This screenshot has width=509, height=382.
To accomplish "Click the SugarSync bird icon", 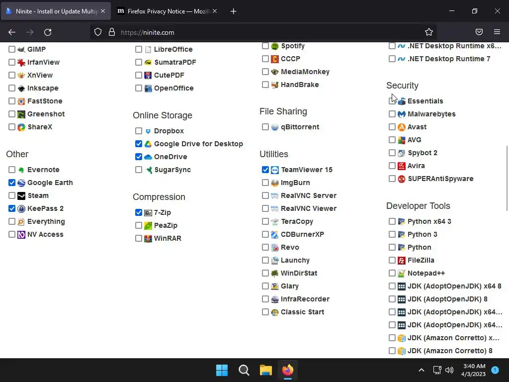I will click(x=148, y=170).
